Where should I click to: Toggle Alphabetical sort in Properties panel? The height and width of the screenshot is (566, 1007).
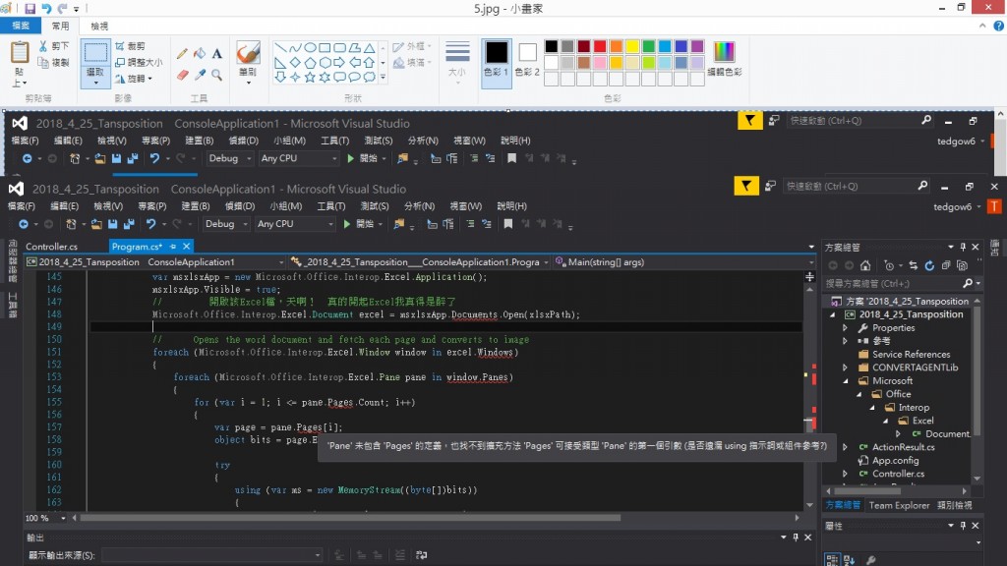[849, 560]
